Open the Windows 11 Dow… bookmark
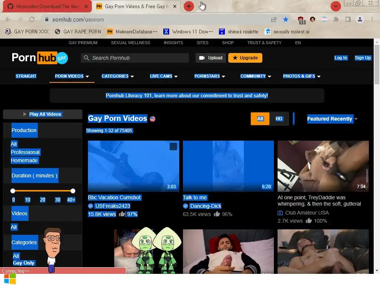 [188, 32]
